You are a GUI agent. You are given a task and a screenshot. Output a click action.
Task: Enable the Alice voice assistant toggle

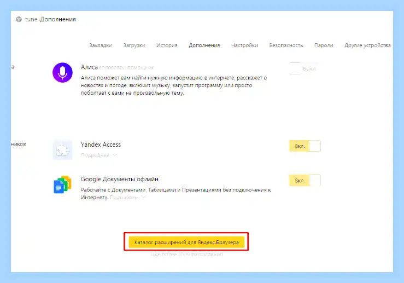coord(305,68)
